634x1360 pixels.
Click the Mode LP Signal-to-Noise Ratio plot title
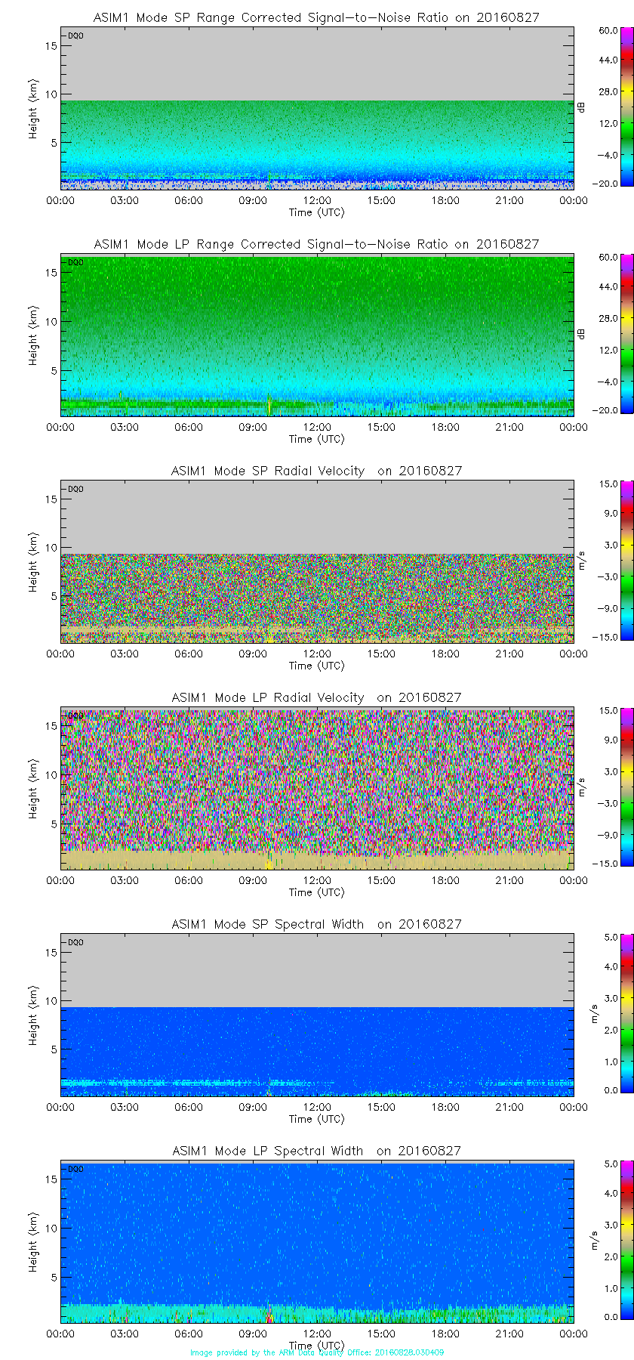tap(316, 244)
